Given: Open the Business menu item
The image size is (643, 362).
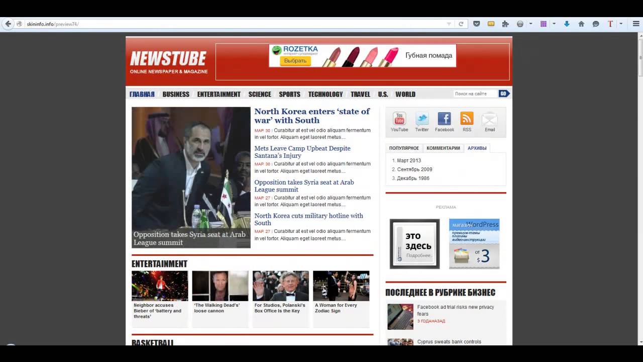Looking at the screenshot, I should click(x=176, y=94).
